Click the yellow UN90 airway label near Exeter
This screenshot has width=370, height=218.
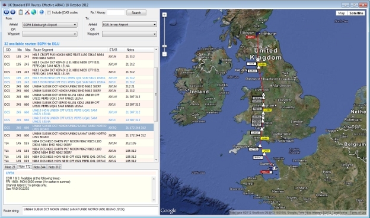click(x=264, y=138)
